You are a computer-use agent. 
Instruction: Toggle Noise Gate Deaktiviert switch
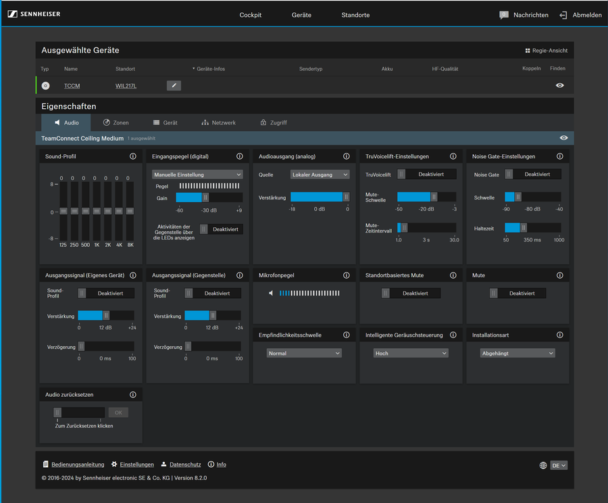point(533,174)
